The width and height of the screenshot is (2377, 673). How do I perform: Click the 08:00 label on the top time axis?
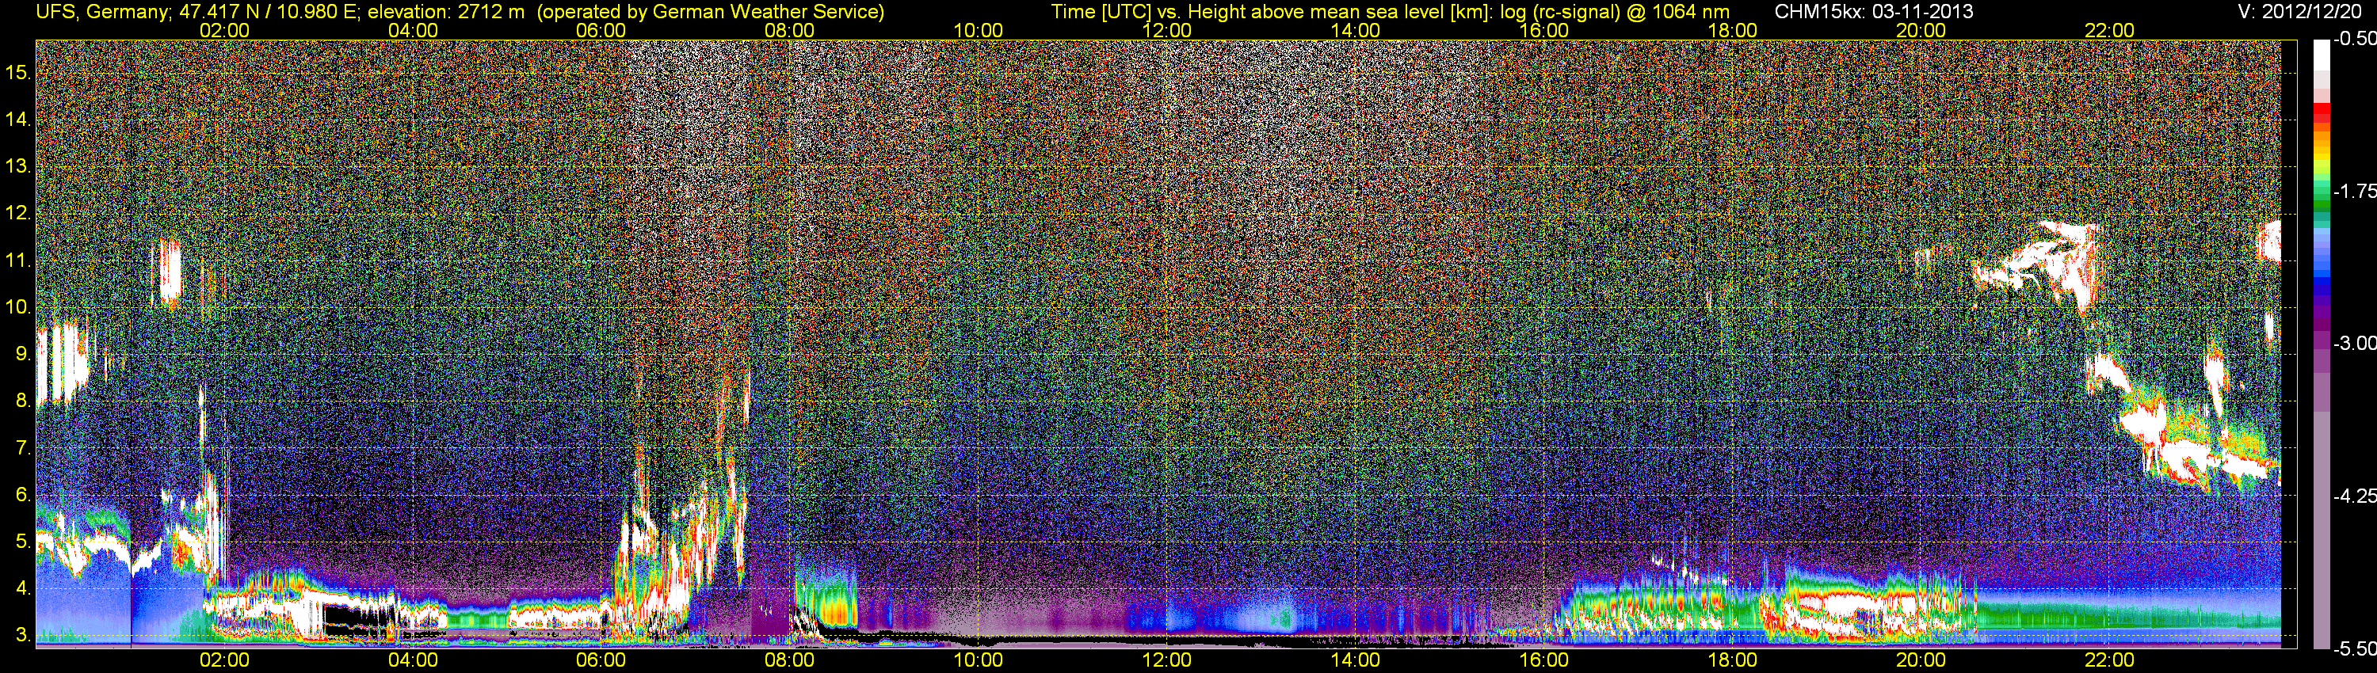click(x=790, y=30)
